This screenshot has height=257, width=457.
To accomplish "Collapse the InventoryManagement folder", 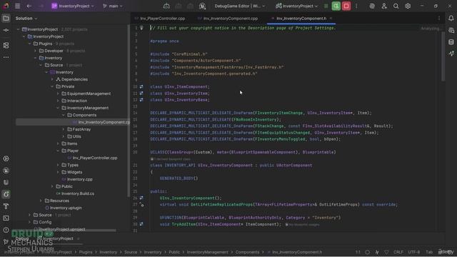I will coord(58,108).
